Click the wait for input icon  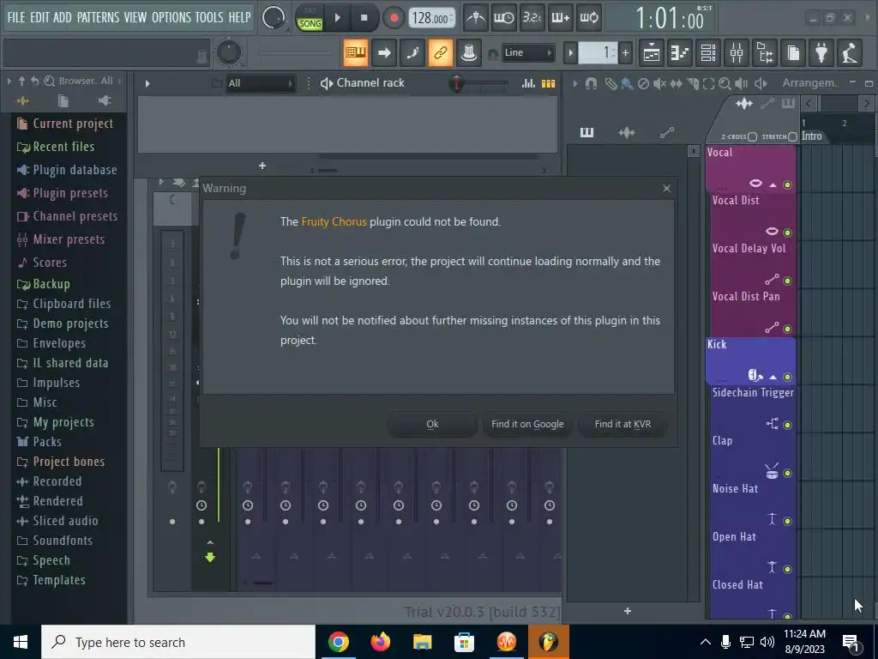(504, 18)
